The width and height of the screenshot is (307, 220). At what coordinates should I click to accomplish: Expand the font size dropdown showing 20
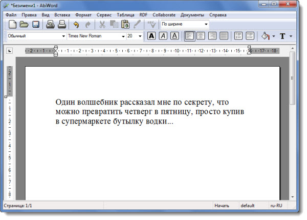(x=140, y=36)
